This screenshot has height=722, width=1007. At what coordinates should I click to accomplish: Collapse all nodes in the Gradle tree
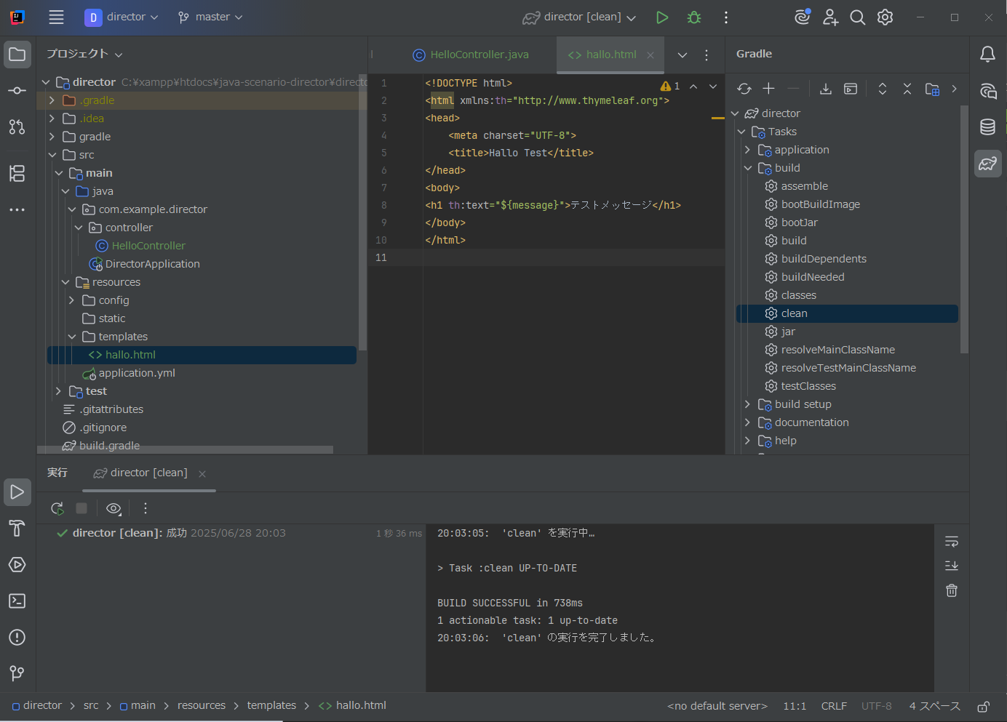point(907,88)
